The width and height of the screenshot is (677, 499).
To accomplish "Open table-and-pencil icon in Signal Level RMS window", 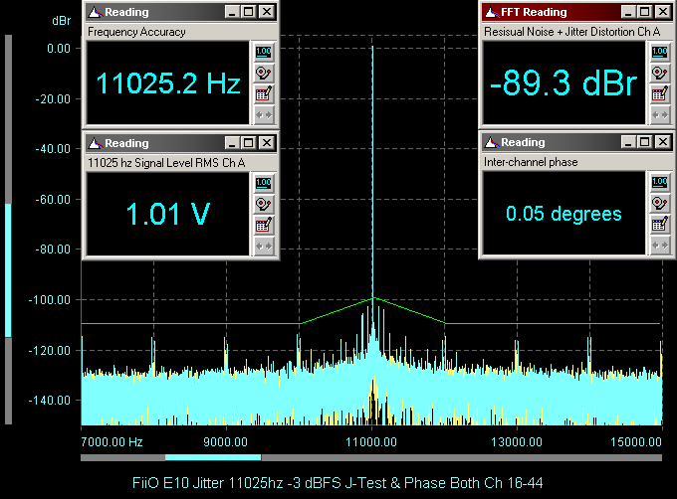I will [264, 224].
